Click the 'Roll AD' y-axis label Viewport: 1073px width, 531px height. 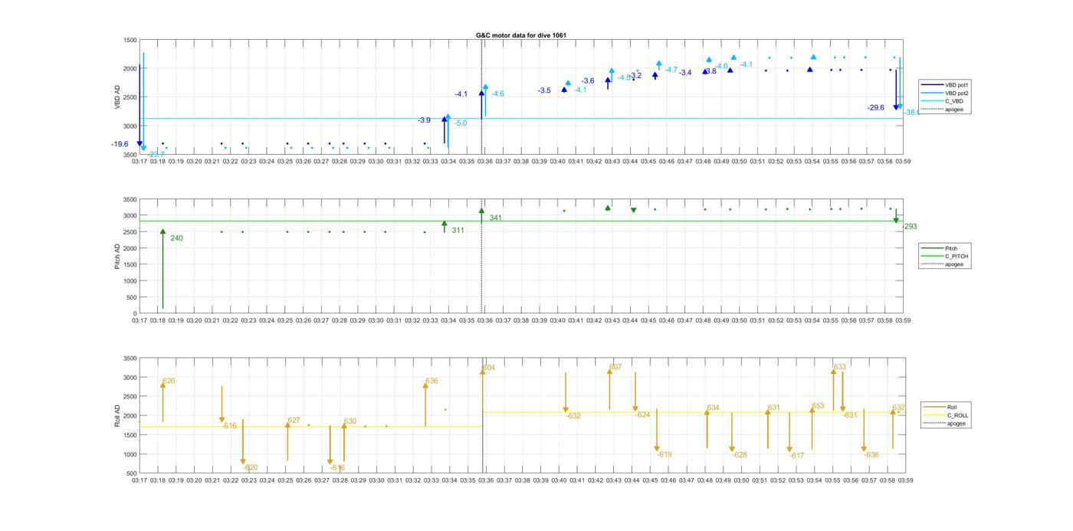pyautogui.click(x=118, y=415)
